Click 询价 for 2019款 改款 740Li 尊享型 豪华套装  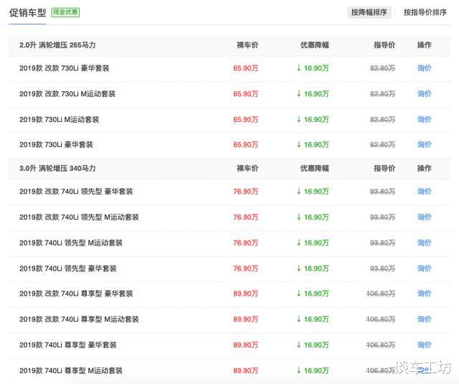[424, 294]
